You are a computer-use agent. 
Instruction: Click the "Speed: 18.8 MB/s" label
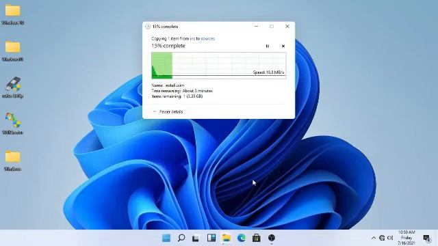pyautogui.click(x=268, y=72)
